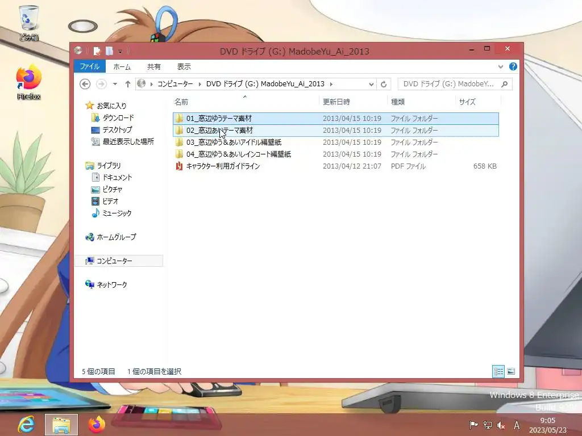The width and height of the screenshot is (582, 436).
Task: Open network tray icon
Action: click(x=487, y=425)
